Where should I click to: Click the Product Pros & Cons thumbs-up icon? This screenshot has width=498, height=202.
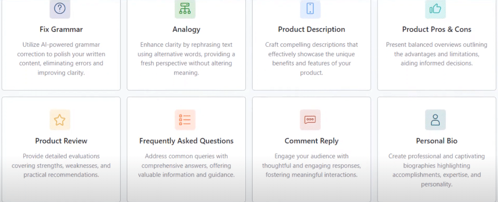tap(436, 9)
